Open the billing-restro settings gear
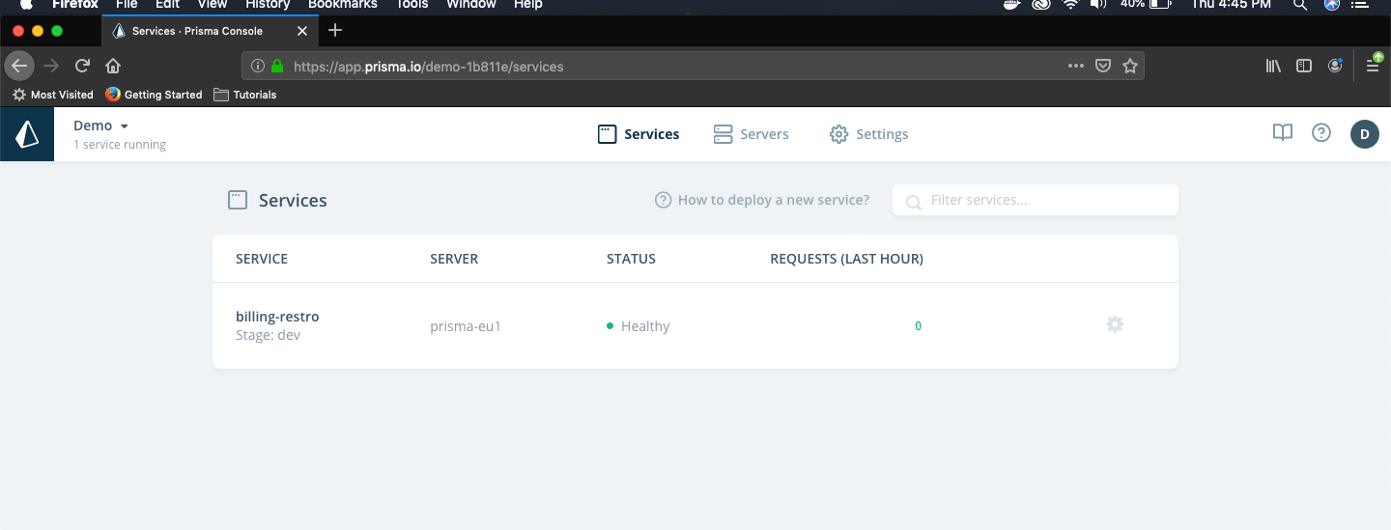The width and height of the screenshot is (1391, 530). [x=1115, y=324]
